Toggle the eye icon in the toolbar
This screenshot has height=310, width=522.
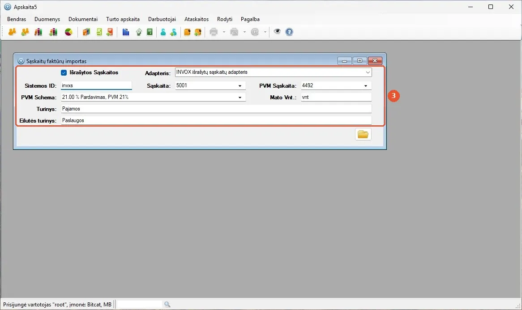(x=277, y=32)
